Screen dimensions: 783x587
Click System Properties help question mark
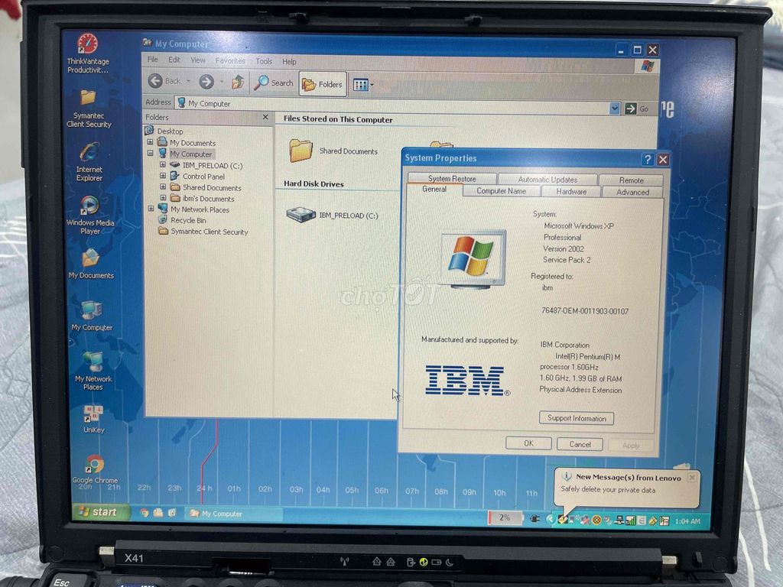point(647,159)
